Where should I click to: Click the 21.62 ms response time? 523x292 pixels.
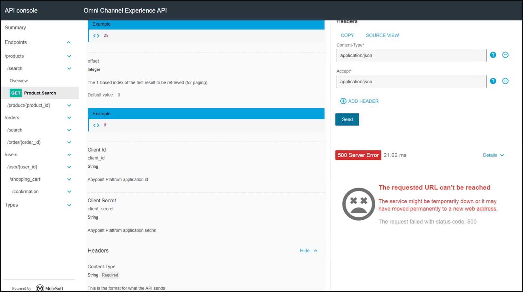point(395,155)
